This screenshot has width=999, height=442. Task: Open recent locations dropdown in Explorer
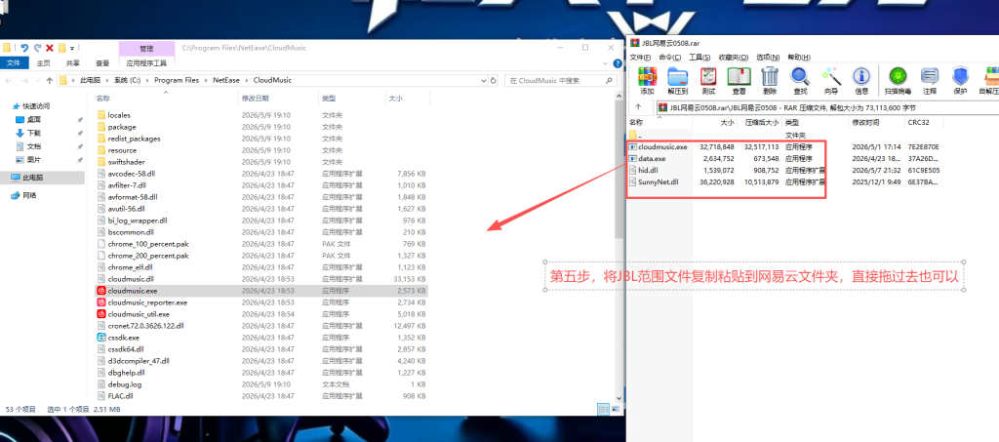coord(38,81)
